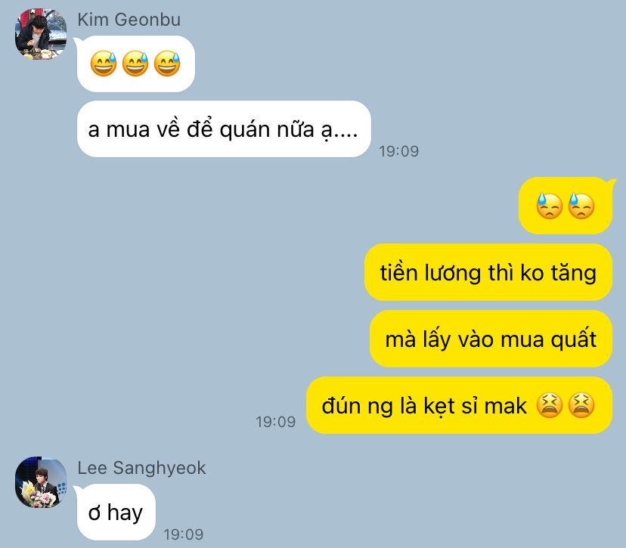Click the 19:09 timestamp beside 'ơ hay'
This screenshot has width=626, height=548.
point(184,534)
